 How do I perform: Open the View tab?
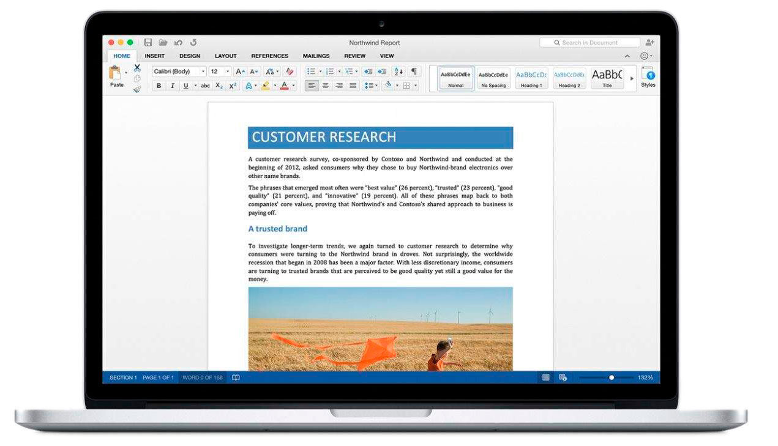tap(387, 56)
